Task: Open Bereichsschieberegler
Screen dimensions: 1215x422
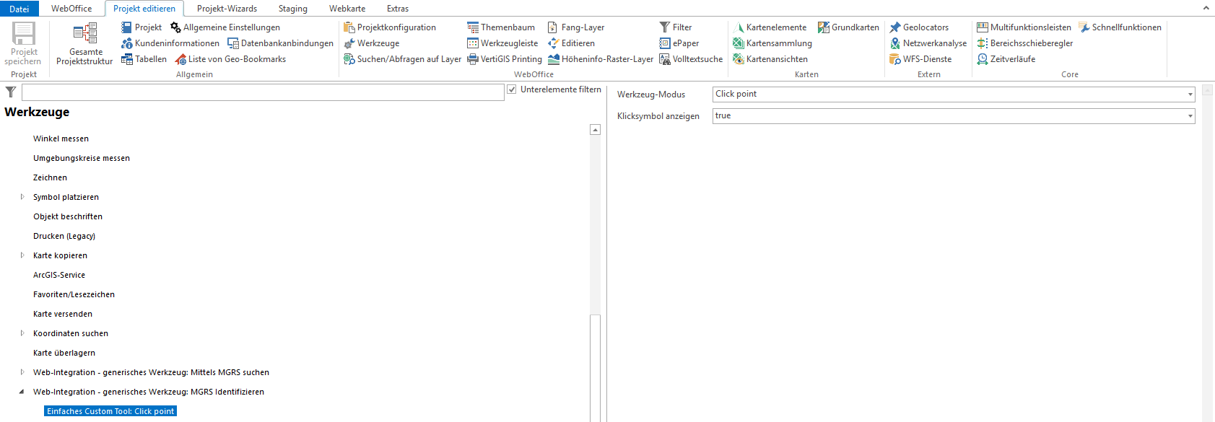Action: 1025,43
